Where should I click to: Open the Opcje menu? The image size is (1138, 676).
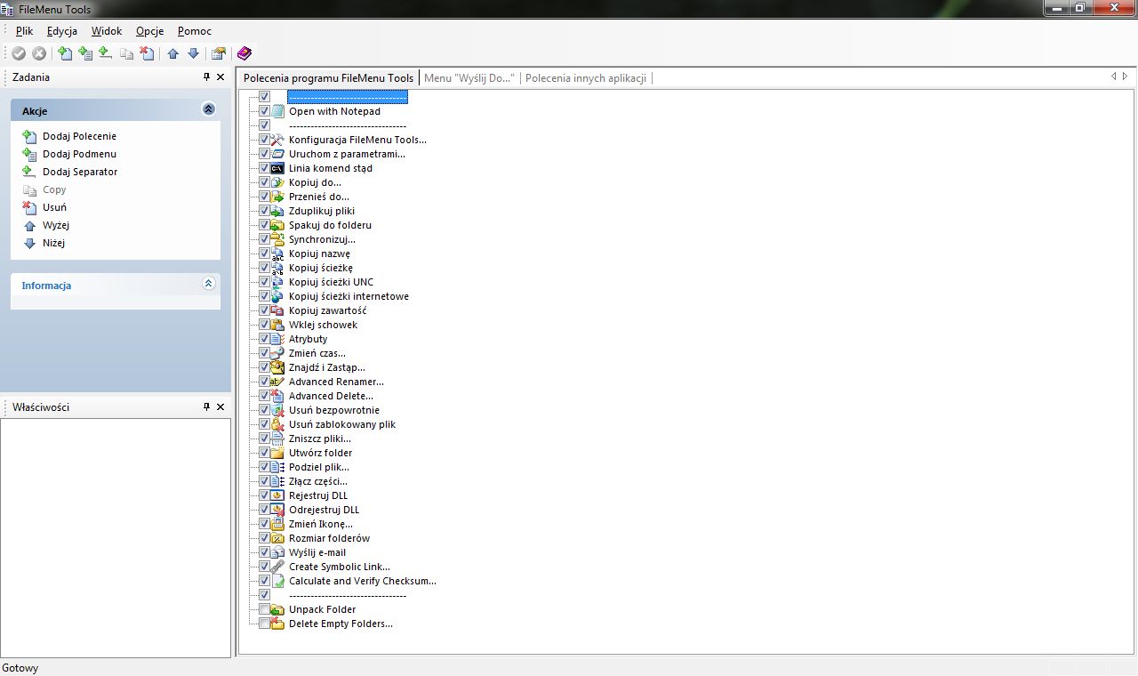click(x=149, y=30)
